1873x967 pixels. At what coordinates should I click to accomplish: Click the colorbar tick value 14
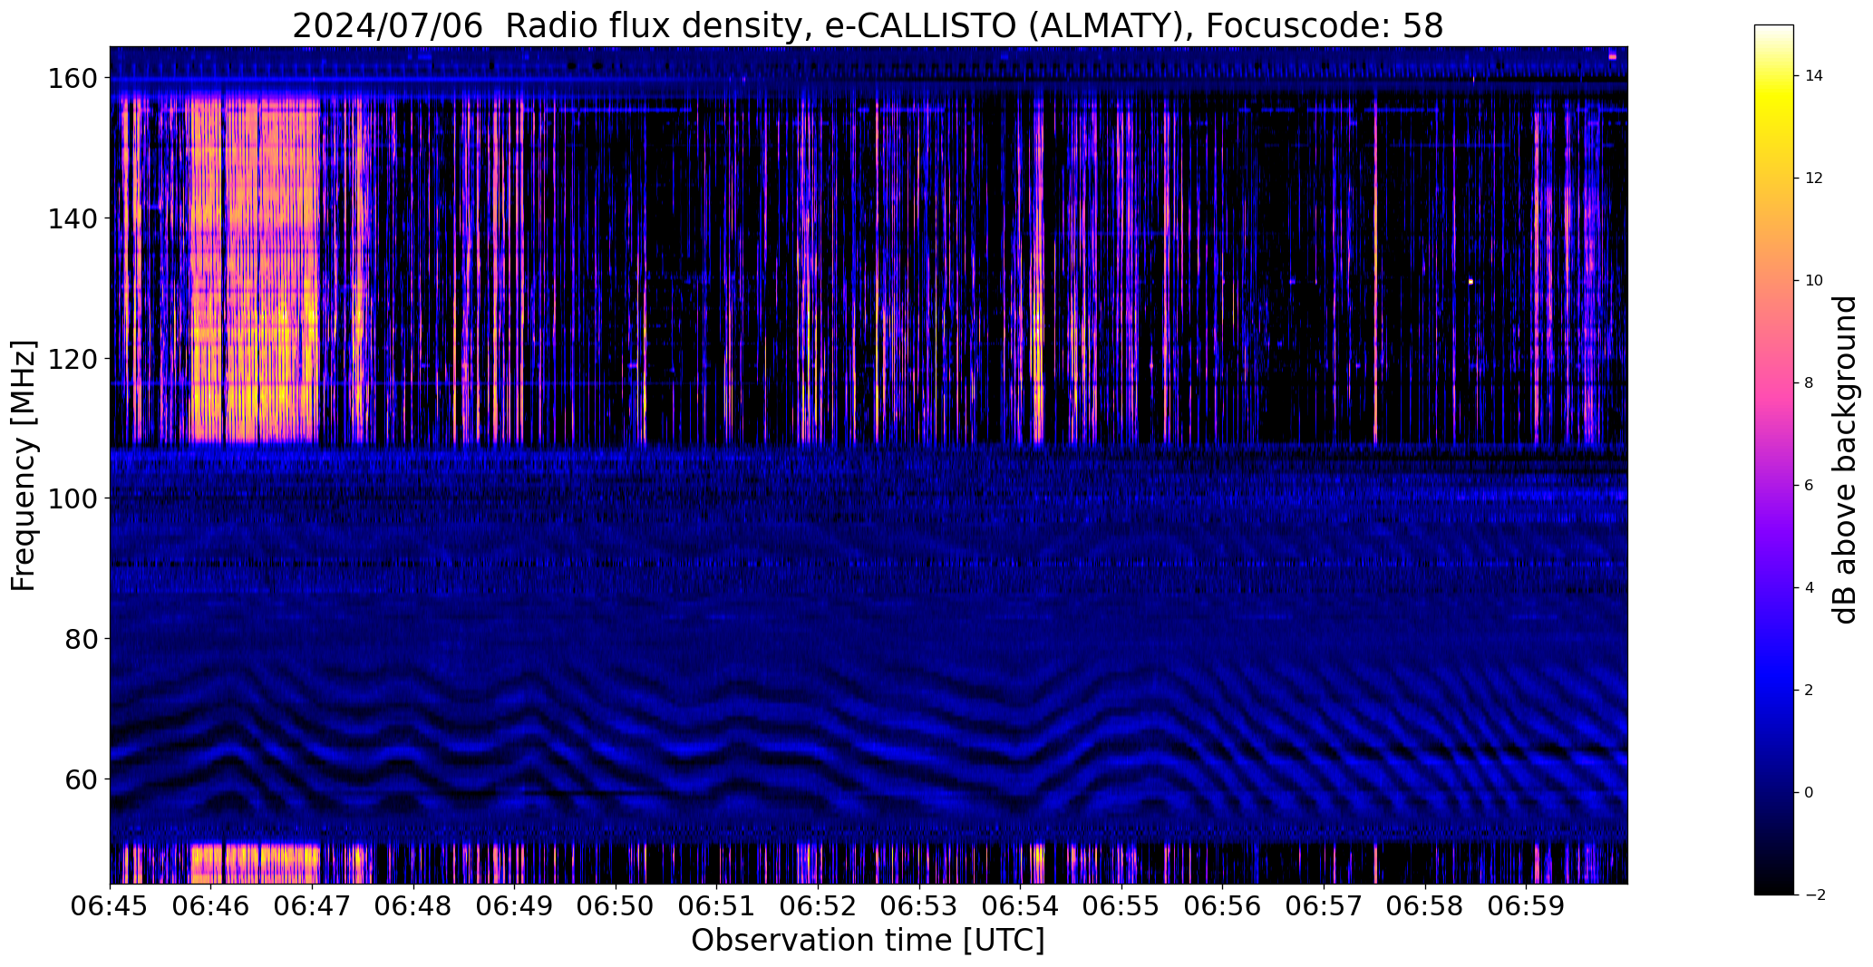pyautogui.click(x=1814, y=76)
